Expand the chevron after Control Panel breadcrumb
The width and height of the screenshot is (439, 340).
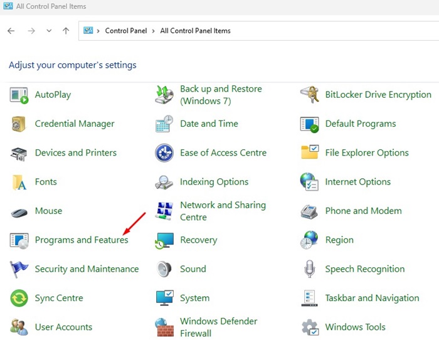tap(154, 31)
